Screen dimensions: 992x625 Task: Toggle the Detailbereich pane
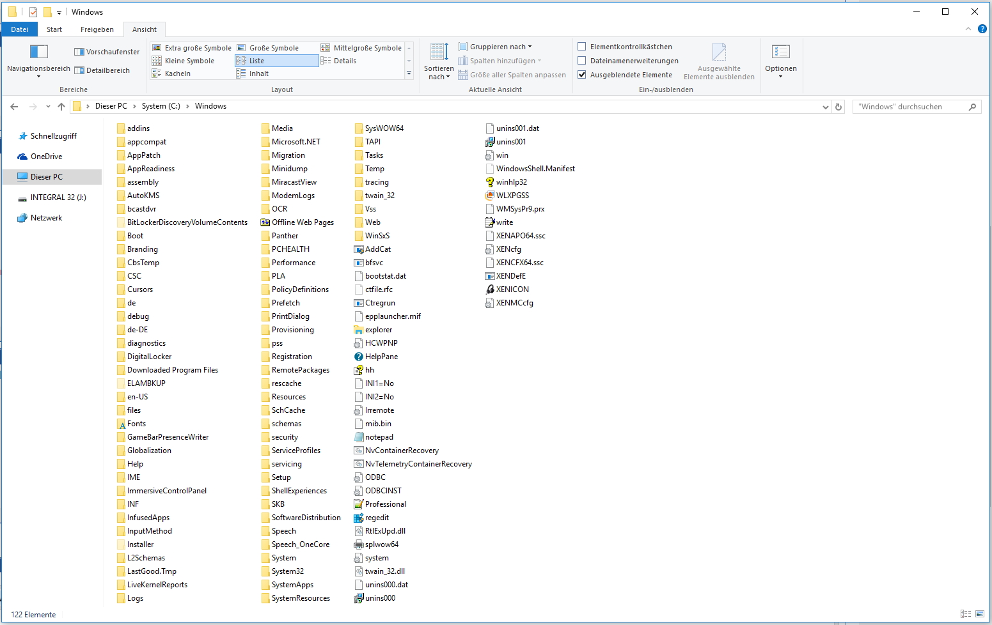point(102,70)
